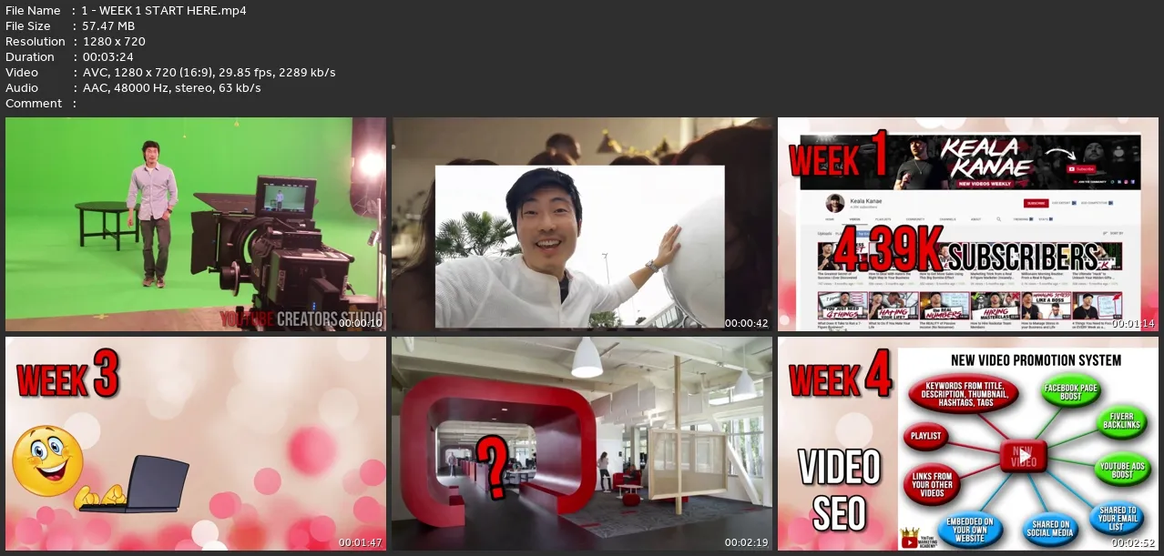Click the timestamp '00:02:52'
This screenshot has width=1164, height=556.
pyautogui.click(x=1133, y=542)
